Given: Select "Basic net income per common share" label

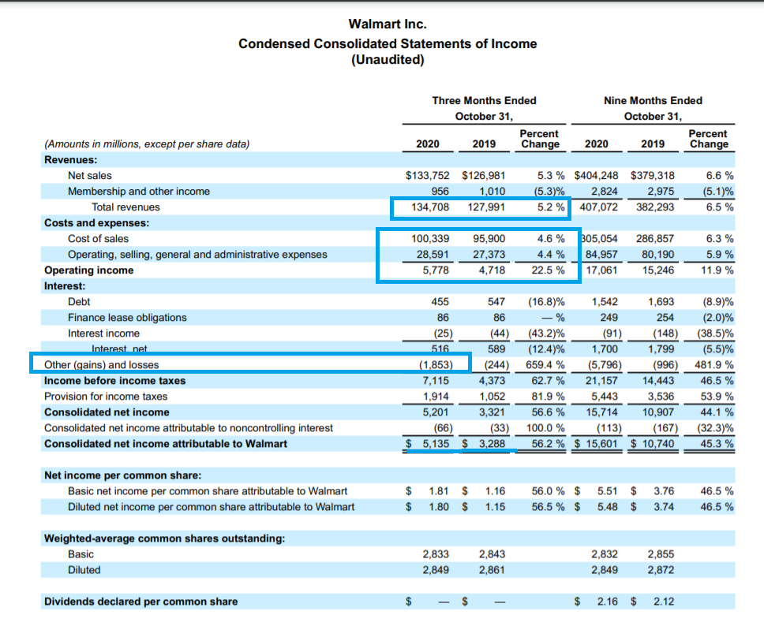Looking at the screenshot, I should (208, 491).
